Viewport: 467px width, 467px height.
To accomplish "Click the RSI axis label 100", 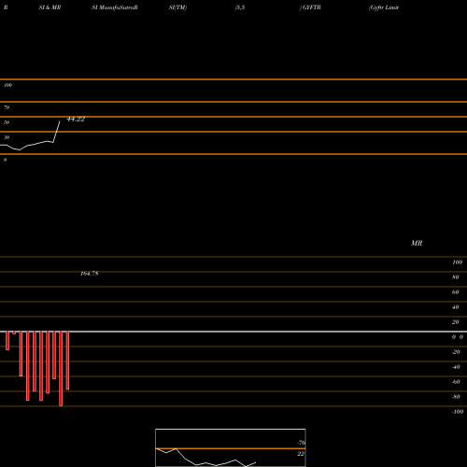I will point(7,85).
